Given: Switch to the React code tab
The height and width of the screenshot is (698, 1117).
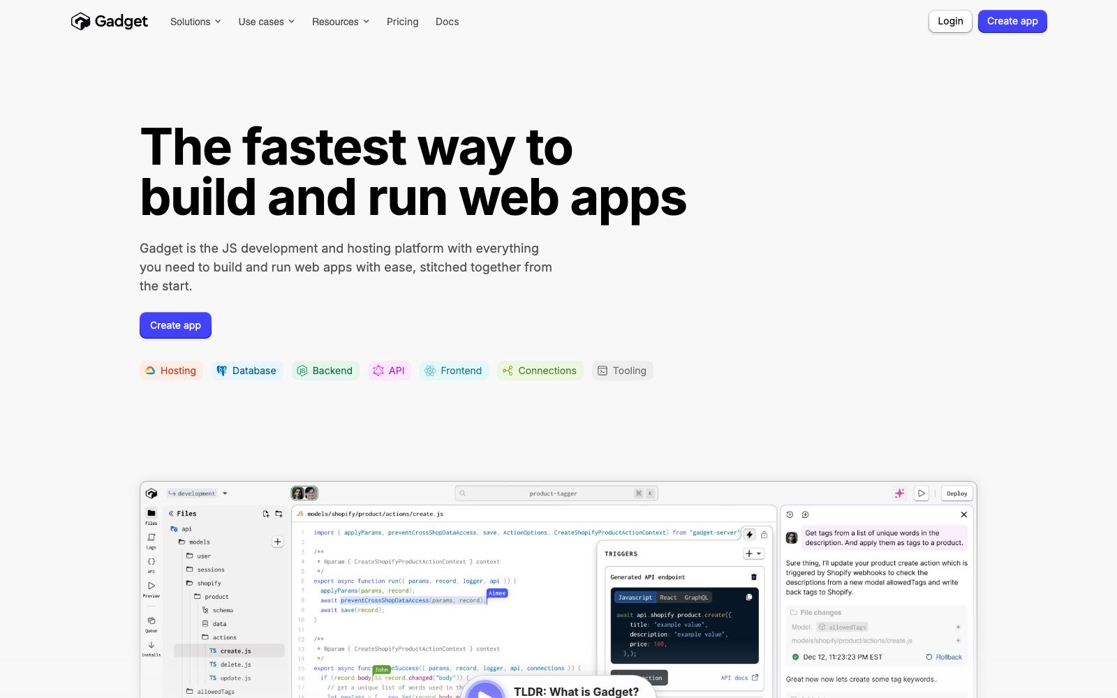Looking at the screenshot, I should [x=668, y=597].
